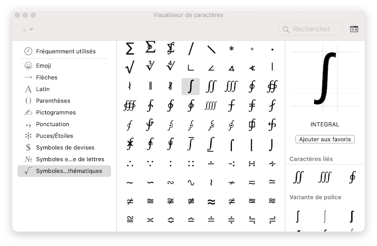Toggle the compact character viewer window icon

[354, 29]
